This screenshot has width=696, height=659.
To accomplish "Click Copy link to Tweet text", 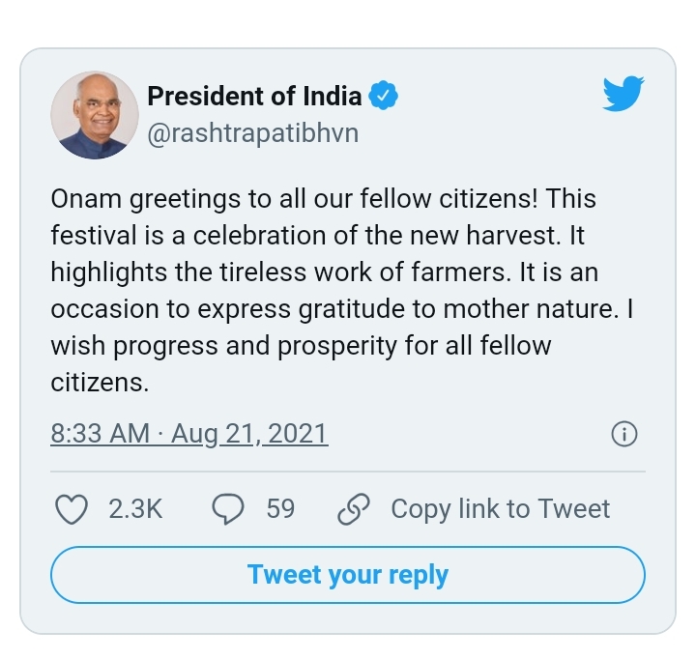I will pos(501,509).
